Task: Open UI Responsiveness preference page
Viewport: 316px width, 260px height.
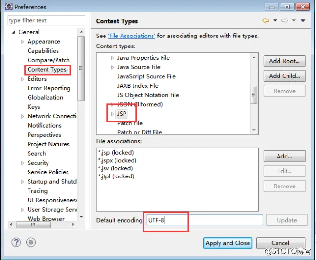Action: (52, 200)
